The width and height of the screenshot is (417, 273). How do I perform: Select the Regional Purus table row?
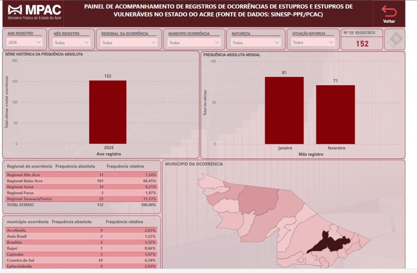81,192
